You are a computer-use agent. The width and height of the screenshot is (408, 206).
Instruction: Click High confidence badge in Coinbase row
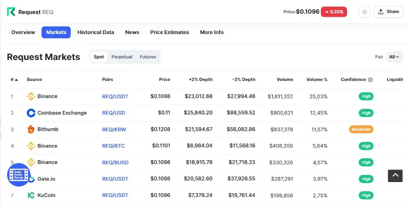[366, 113]
